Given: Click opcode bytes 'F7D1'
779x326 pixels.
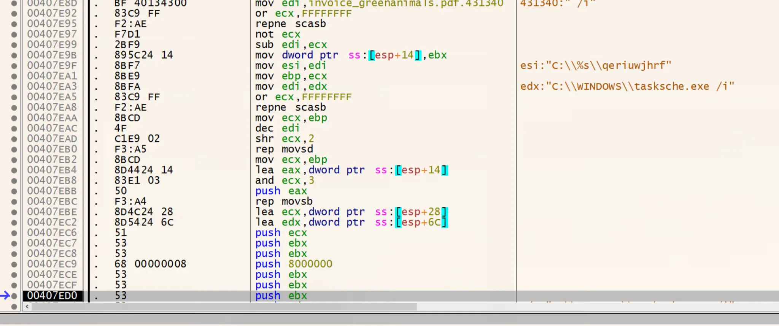Looking at the screenshot, I should [x=127, y=34].
